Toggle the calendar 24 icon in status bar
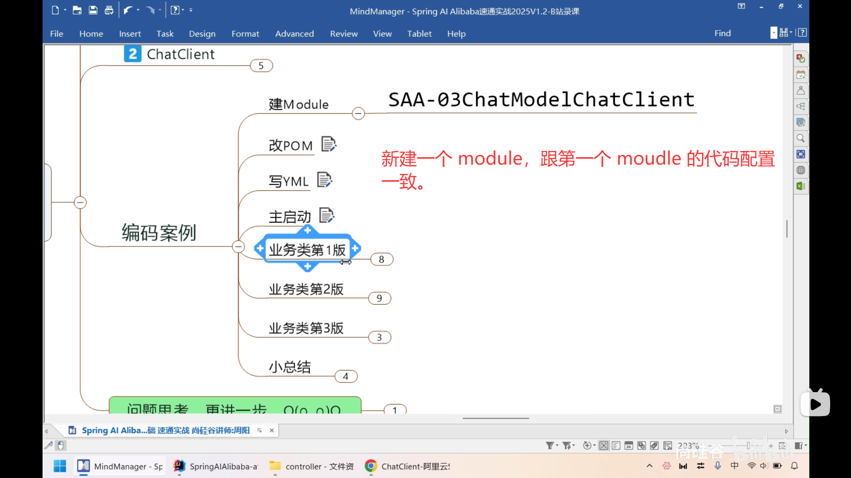851x478 pixels. pyautogui.click(x=628, y=446)
